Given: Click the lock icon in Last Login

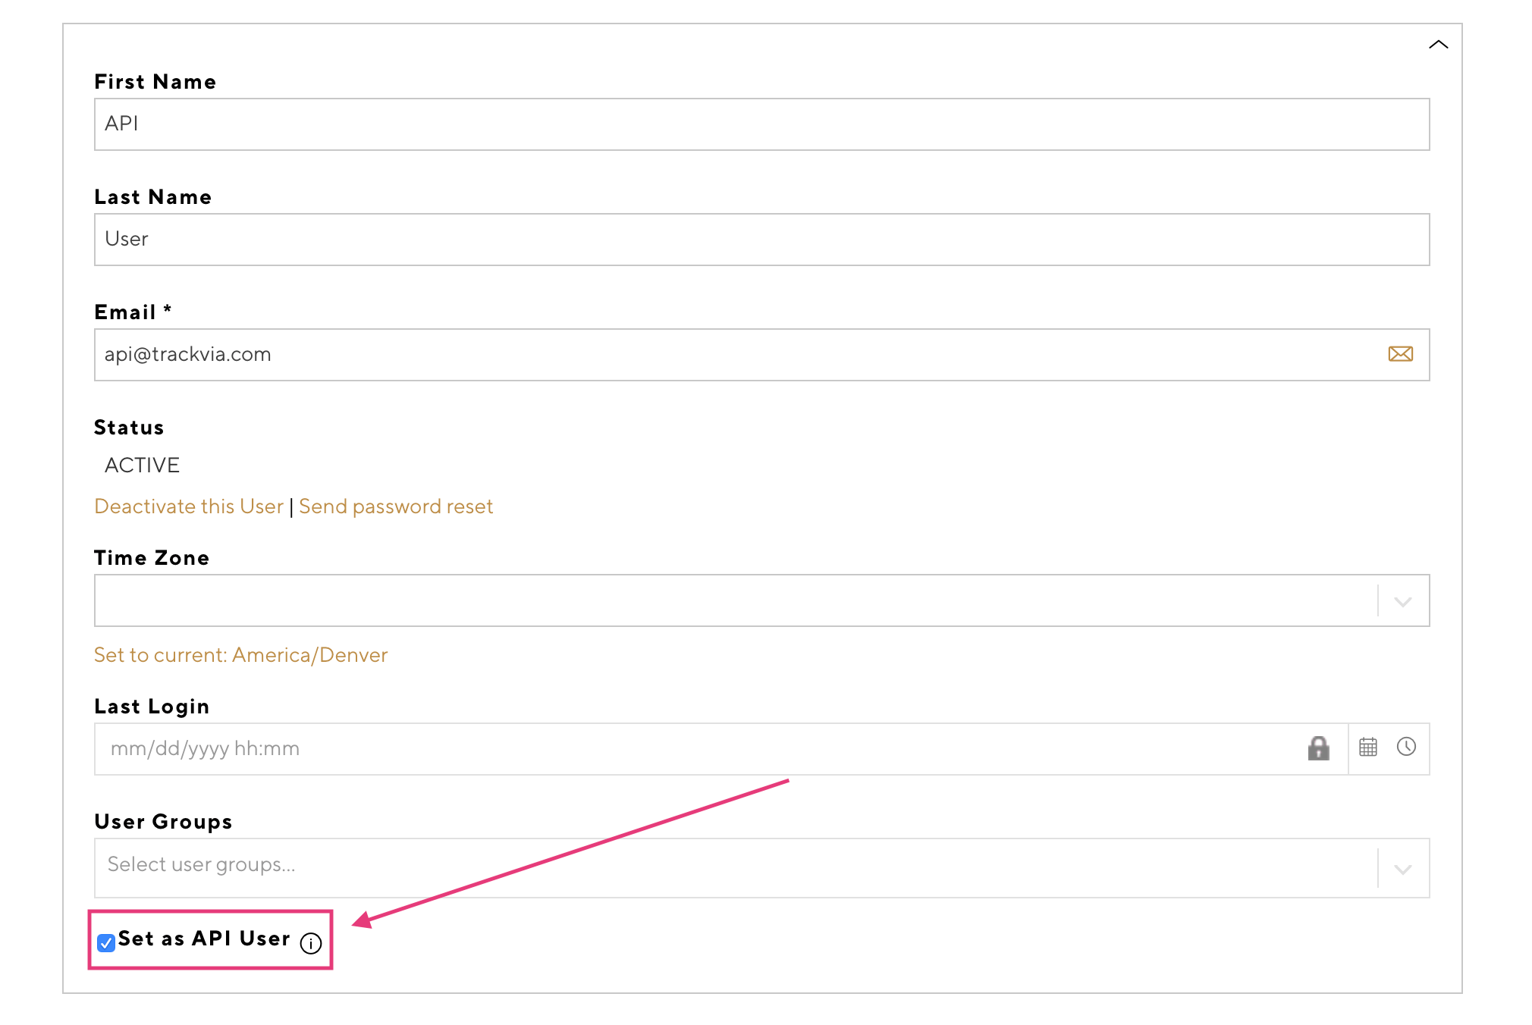Looking at the screenshot, I should 1318,748.
